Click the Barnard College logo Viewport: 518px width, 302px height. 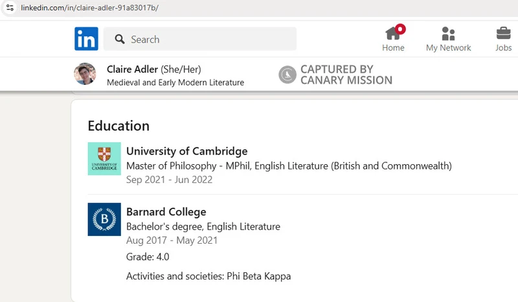[x=104, y=219]
